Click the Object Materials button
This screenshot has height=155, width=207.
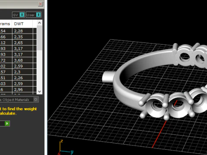pyautogui.click(x=19, y=99)
